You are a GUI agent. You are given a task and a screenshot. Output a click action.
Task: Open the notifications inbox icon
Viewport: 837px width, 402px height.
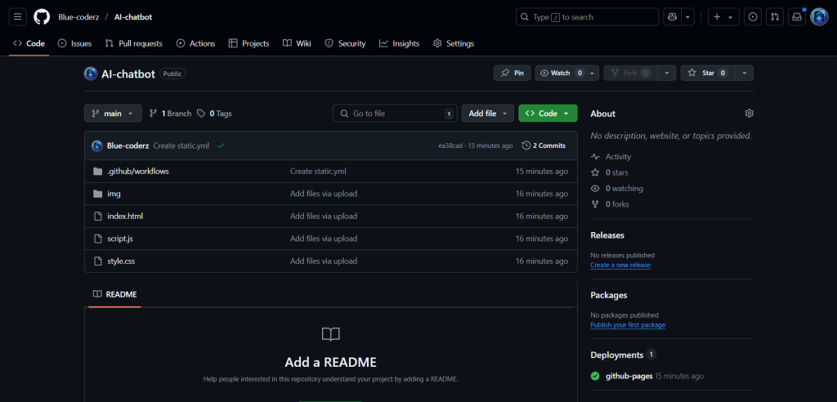point(796,17)
